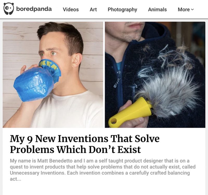Open the boredpanda home wordmark
Screen dimensions: 208x195
pyautogui.click(x=34, y=9)
